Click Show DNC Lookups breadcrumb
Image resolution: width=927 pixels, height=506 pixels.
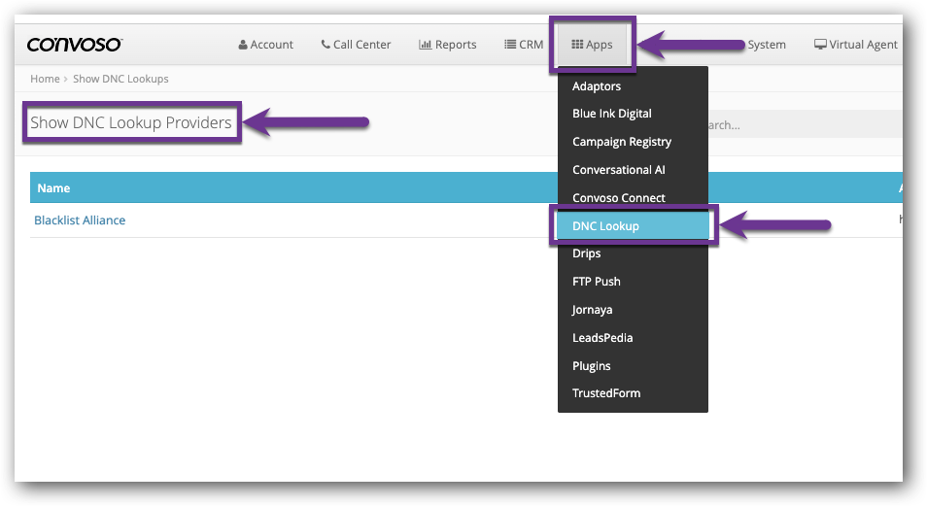[120, 79]
